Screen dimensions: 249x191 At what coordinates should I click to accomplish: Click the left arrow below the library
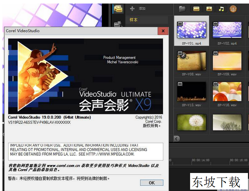[177, 139]
